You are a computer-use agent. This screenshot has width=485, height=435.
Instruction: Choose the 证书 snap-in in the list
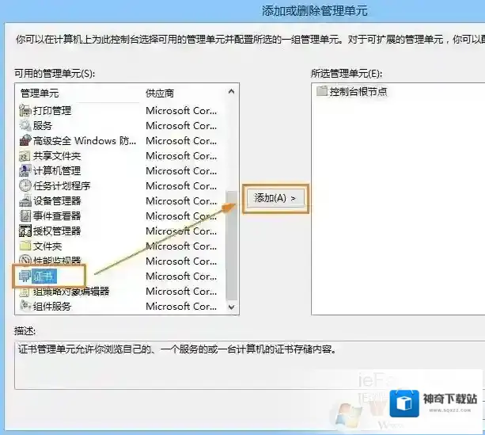[45, 276]
